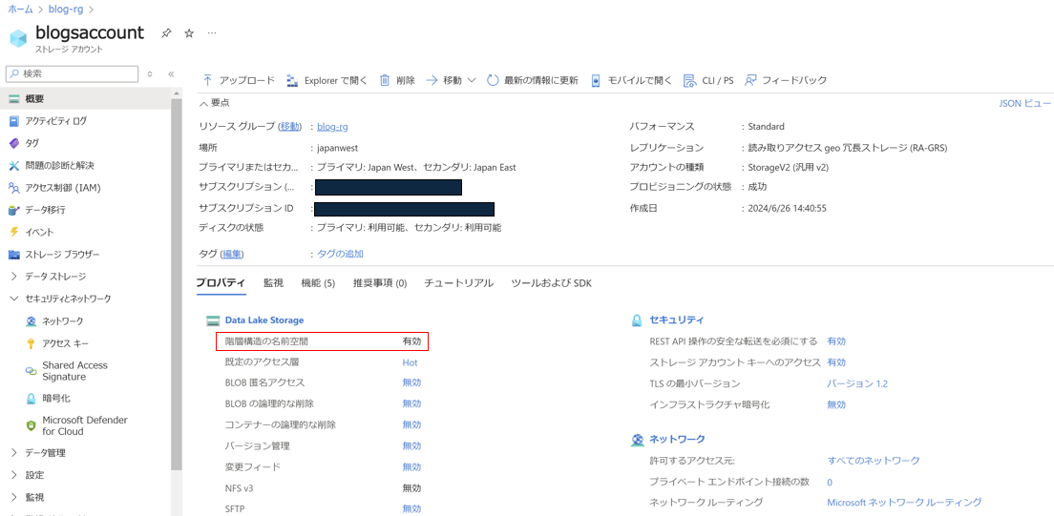Click the ネットワーク sidebar icon
This screenshot has width=1054, height=516.
click(x=31, y=321)
